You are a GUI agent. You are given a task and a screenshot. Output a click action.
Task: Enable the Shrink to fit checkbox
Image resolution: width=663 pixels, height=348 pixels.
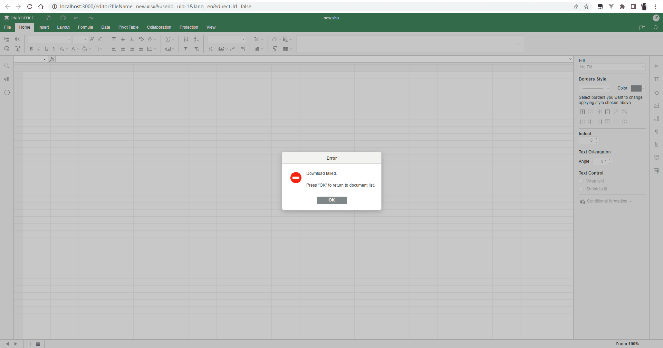coord(581,189)
